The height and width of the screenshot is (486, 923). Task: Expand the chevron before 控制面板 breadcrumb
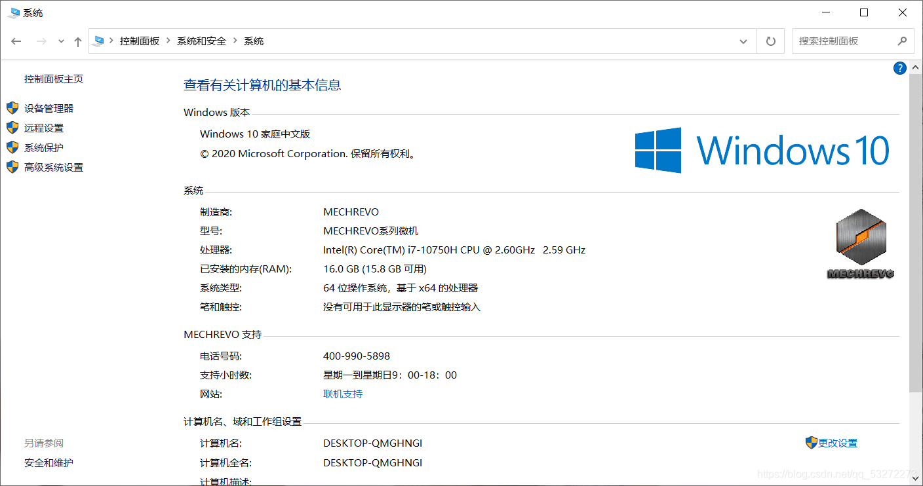pyautogui.click(x=111, y=41)
